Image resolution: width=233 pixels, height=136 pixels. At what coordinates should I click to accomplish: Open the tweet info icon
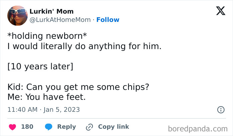220,109
